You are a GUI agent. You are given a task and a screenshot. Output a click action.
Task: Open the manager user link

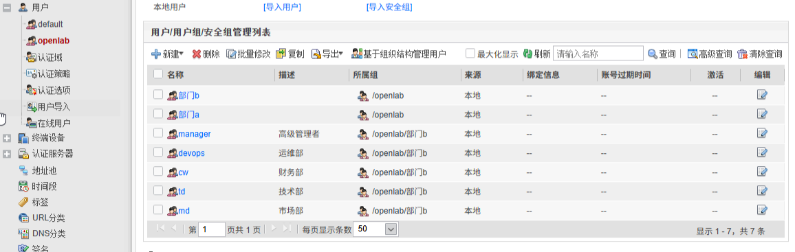tap(195, 134)
